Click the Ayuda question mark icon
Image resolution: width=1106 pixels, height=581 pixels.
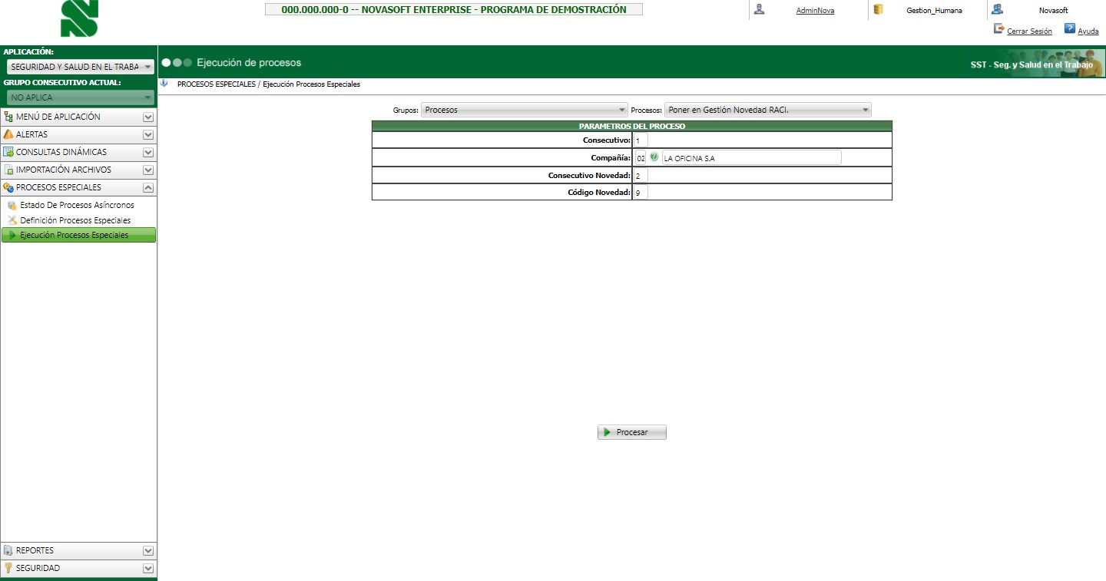pyautogui.click(x=1069, y=31)
